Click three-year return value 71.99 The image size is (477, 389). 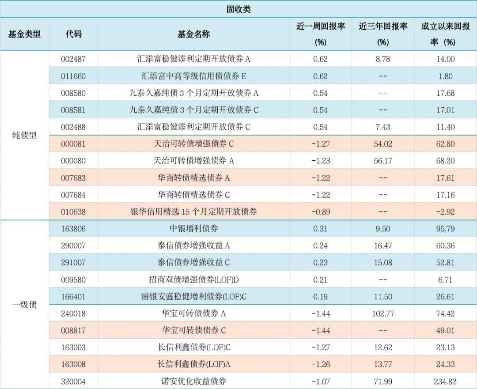[383, 381]
